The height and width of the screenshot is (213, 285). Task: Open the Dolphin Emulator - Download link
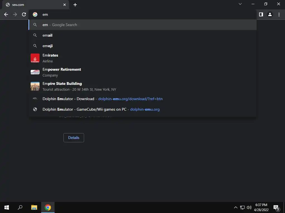142,99
